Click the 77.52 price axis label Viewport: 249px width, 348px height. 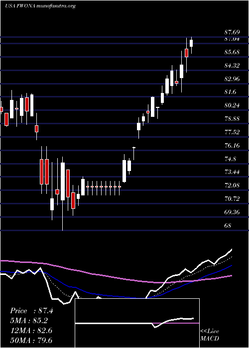point(232,132)
